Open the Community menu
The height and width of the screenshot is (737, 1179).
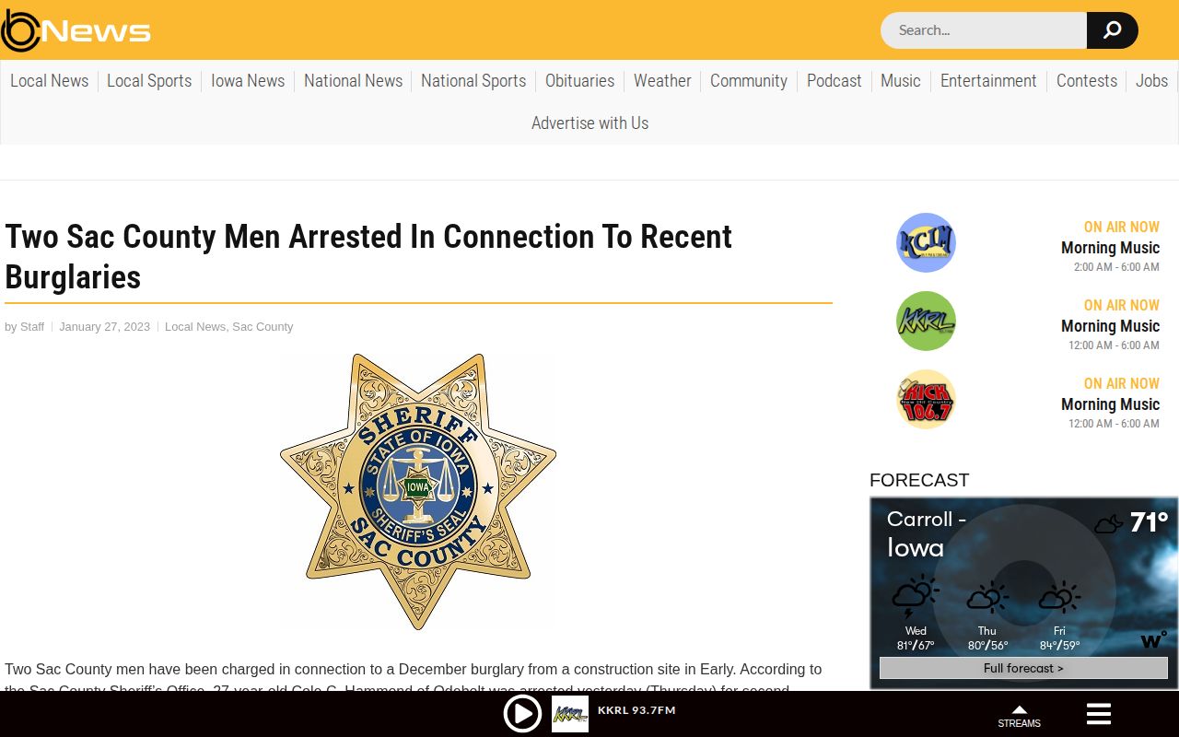(749, 81)
